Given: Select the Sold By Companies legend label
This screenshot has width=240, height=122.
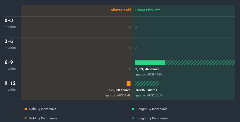Looking at the screenshot, I should coord(43,118).
